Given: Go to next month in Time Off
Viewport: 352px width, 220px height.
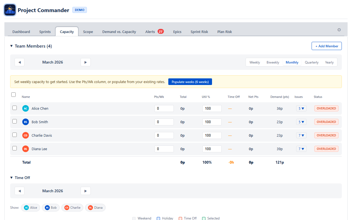Looking at the screenshot, I should pos(86,191).
